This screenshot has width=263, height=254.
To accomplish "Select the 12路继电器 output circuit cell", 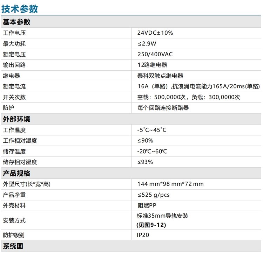I will tap(152, 65).
